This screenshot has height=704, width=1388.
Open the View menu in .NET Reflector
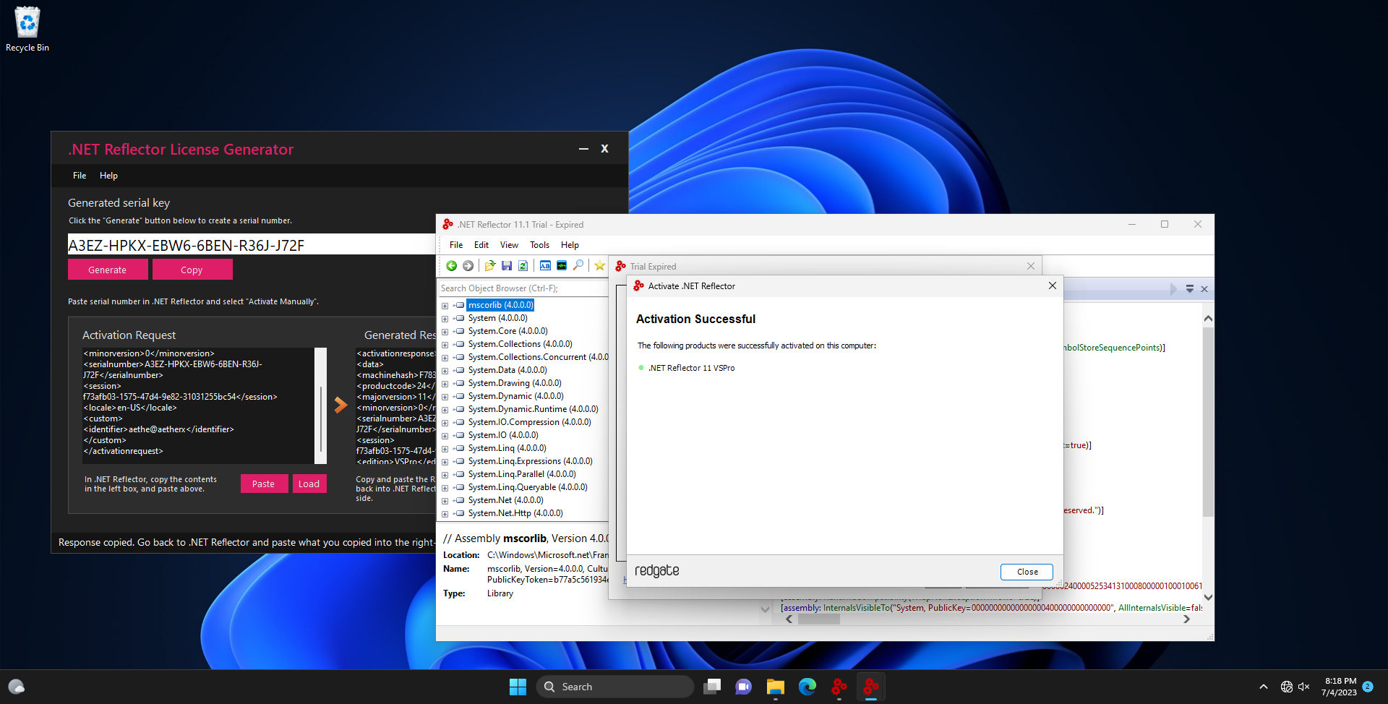click(x=509, y=245)
